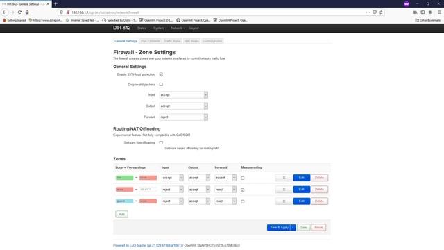
Task: Toggle Masquerading checkbox in the wan zone row
Action: click(x=243, y=190)
